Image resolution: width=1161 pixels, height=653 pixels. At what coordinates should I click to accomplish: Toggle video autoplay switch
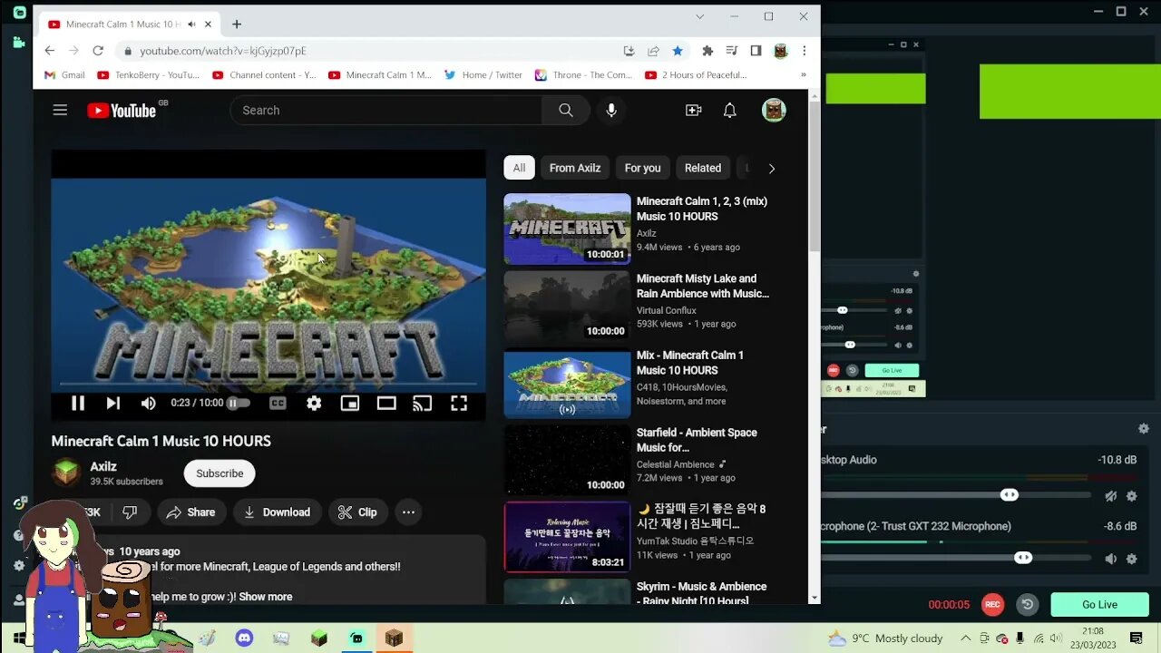[238, 404]
